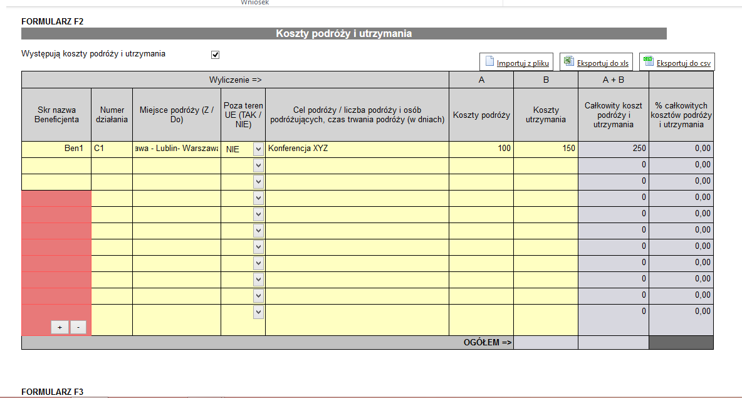The image size is (742, 398).
Task: Click the 'OGÓŁEM =>' total label
Action: tap(488, 343)
